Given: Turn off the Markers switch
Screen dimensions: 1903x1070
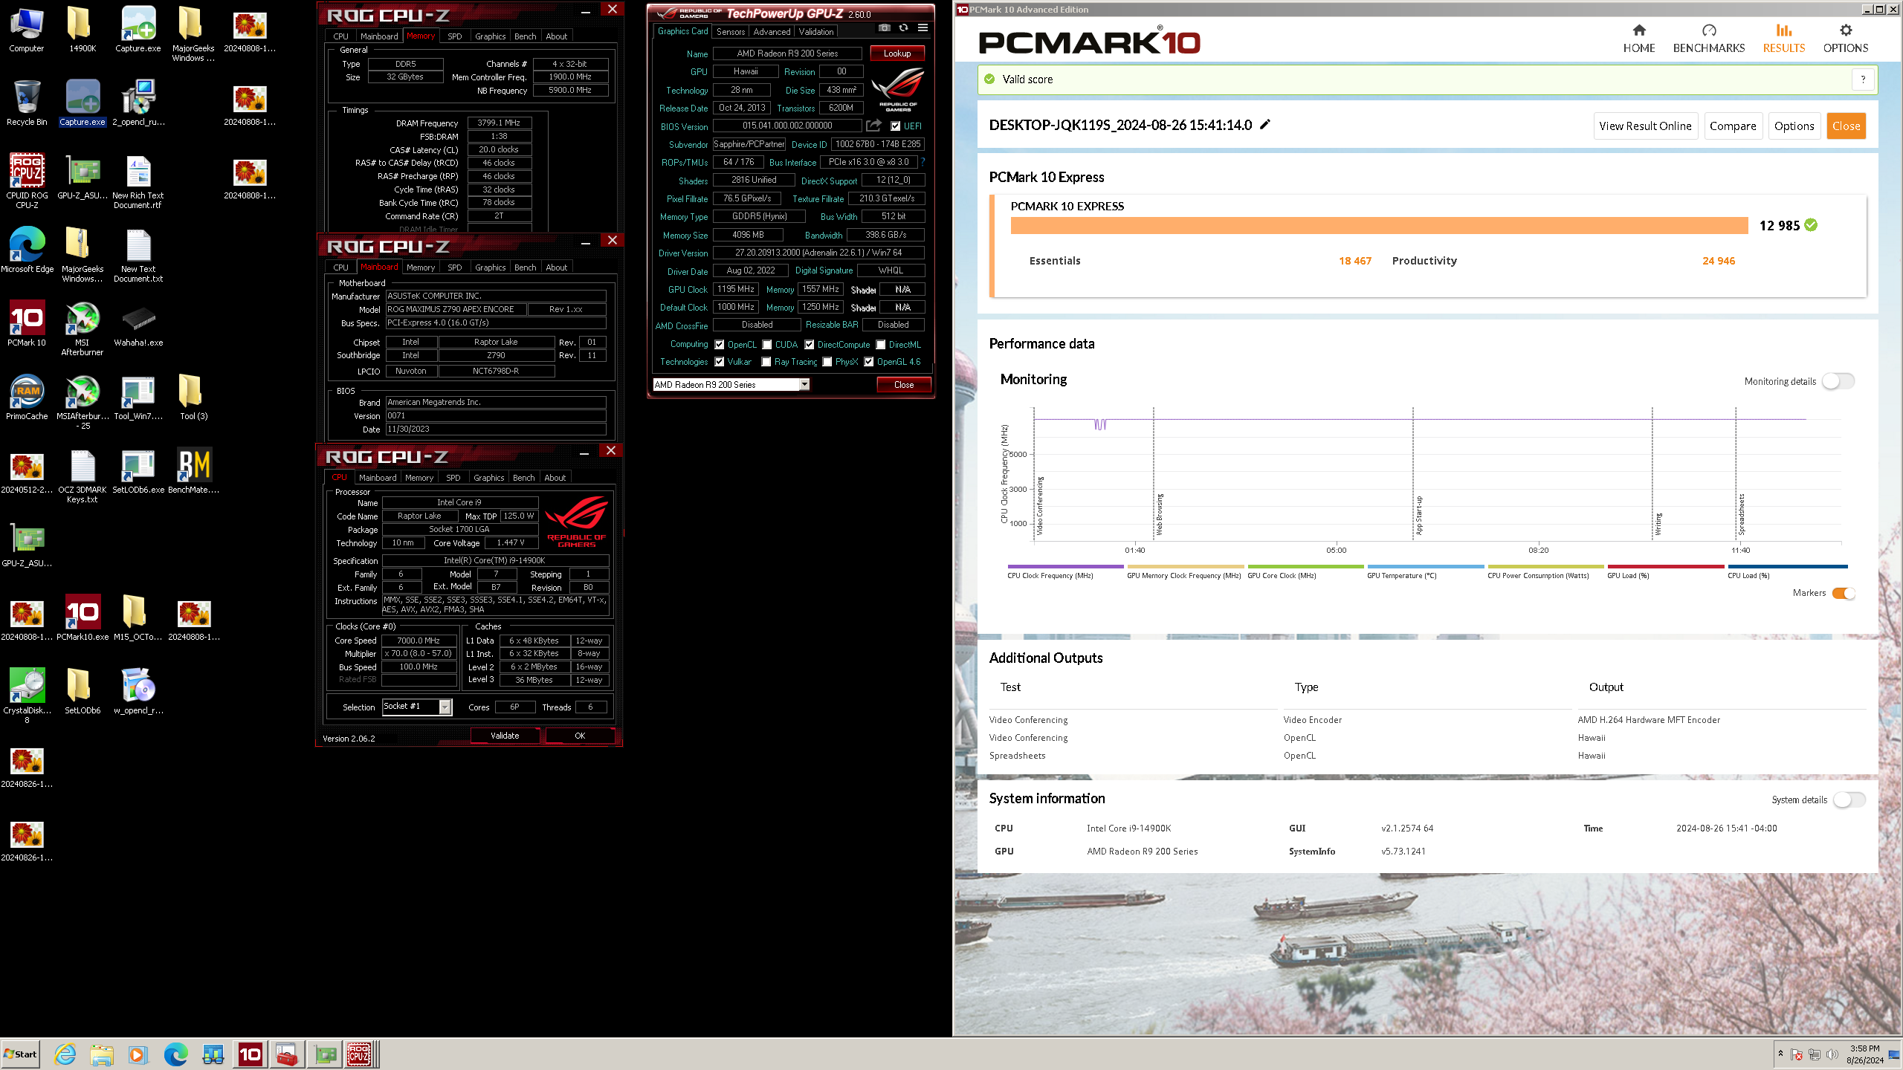Looking at the screenshot, I should tap(1844, 592).
